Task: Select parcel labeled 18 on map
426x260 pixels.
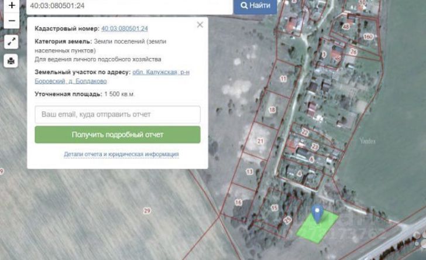Action: 272,110
